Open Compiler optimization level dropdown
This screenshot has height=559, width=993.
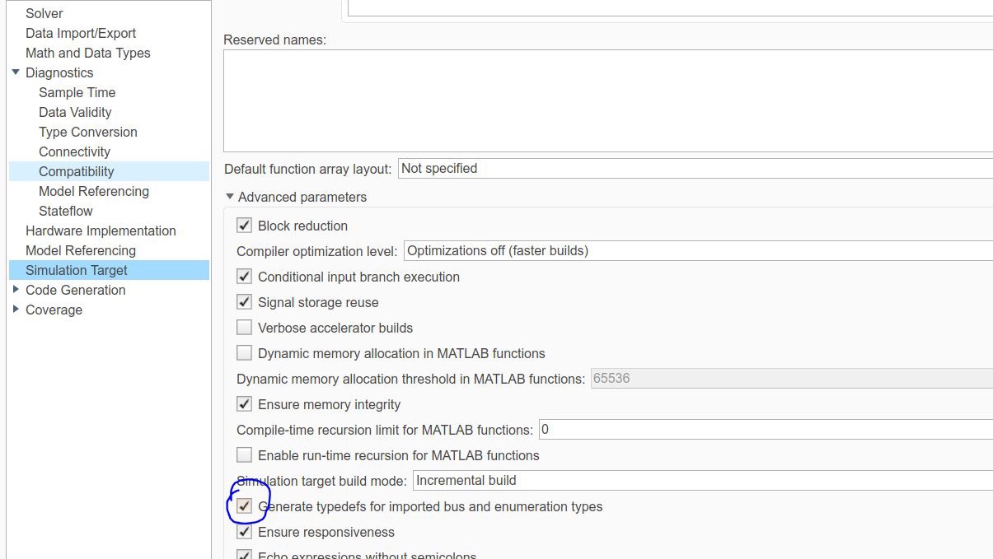point(698,251)
